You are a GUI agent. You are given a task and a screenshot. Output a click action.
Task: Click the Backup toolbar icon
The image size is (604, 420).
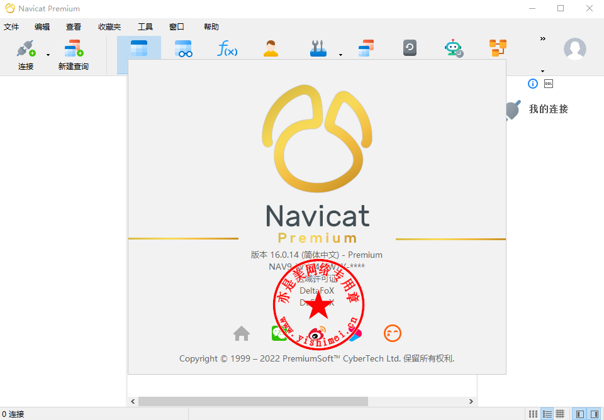click(x=410, y=48)
